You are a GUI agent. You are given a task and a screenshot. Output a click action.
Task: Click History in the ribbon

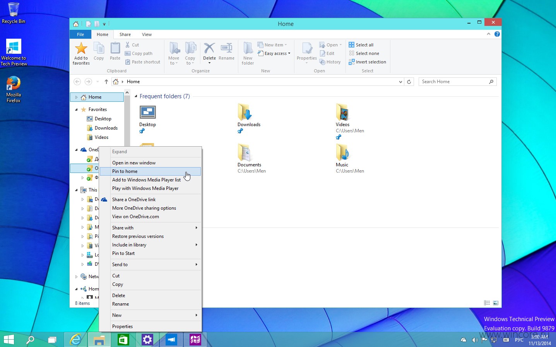coord(330,62)
